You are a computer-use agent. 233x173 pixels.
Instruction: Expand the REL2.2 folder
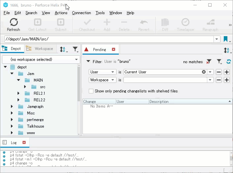pos(18,100)
